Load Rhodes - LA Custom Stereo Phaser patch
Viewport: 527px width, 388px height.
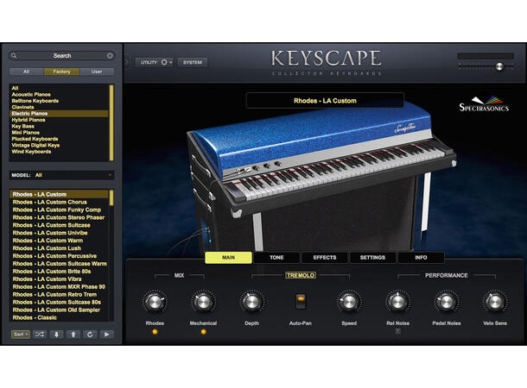[59, 217]
